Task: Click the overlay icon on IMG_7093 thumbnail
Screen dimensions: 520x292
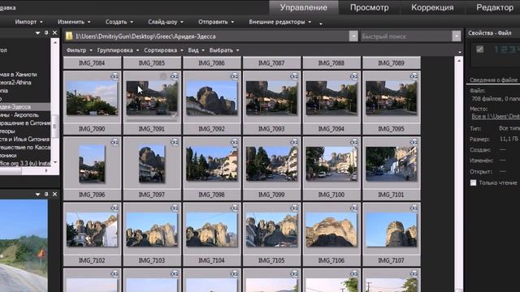Action: pos(294,76)
